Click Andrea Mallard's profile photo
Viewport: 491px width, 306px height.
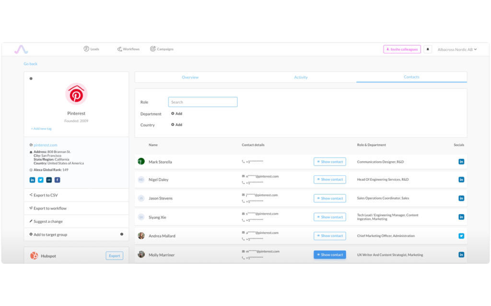pos(141,236)
